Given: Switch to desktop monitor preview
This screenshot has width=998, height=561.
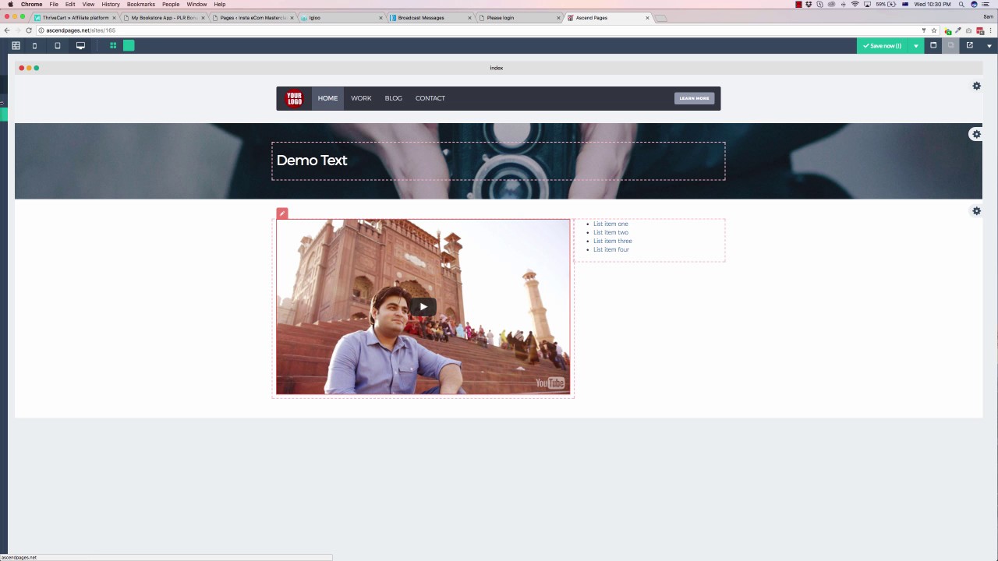Looking at the screenshot, I should [80, 46].
